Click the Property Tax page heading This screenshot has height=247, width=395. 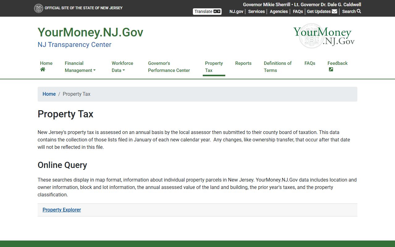(65, 114)
